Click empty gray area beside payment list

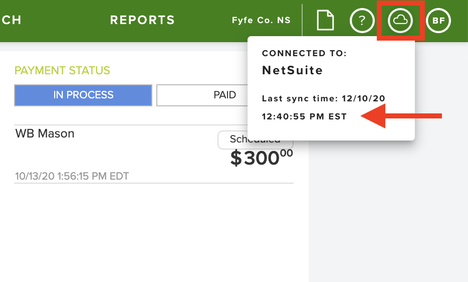pos(388,209)
